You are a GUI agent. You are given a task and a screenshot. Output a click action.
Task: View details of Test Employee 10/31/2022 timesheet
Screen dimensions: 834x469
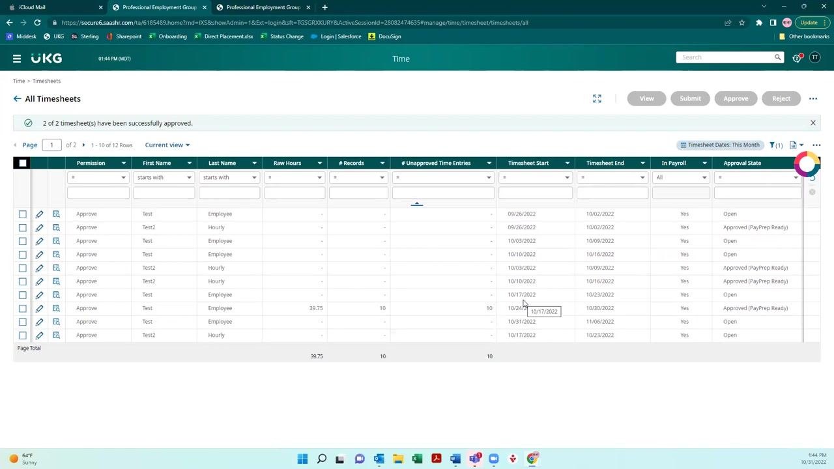point(57,322)
